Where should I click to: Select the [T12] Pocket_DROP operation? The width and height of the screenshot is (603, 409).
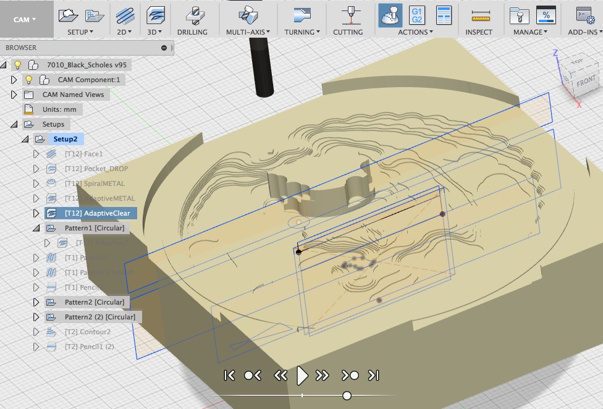point(96,169)
